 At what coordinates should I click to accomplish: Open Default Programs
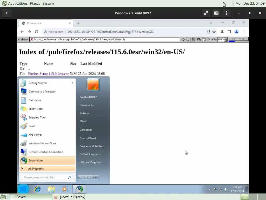(90, 154)
